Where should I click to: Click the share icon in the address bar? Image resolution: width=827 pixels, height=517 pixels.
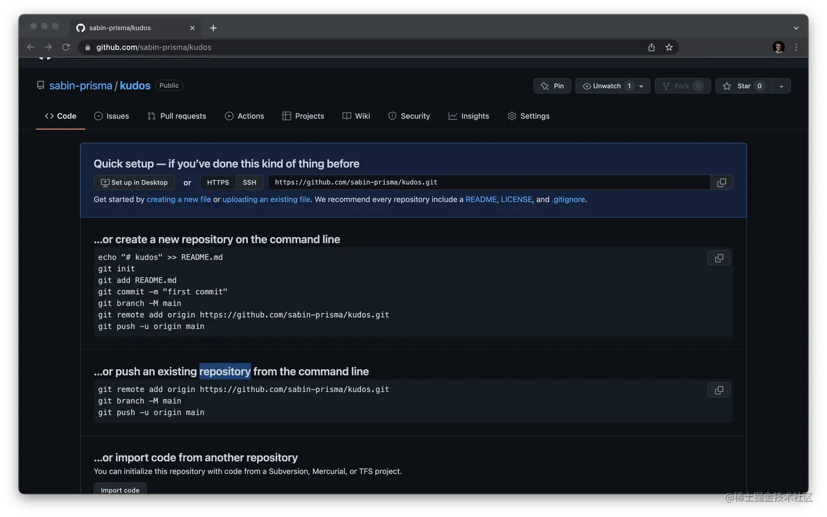point(651,47)
